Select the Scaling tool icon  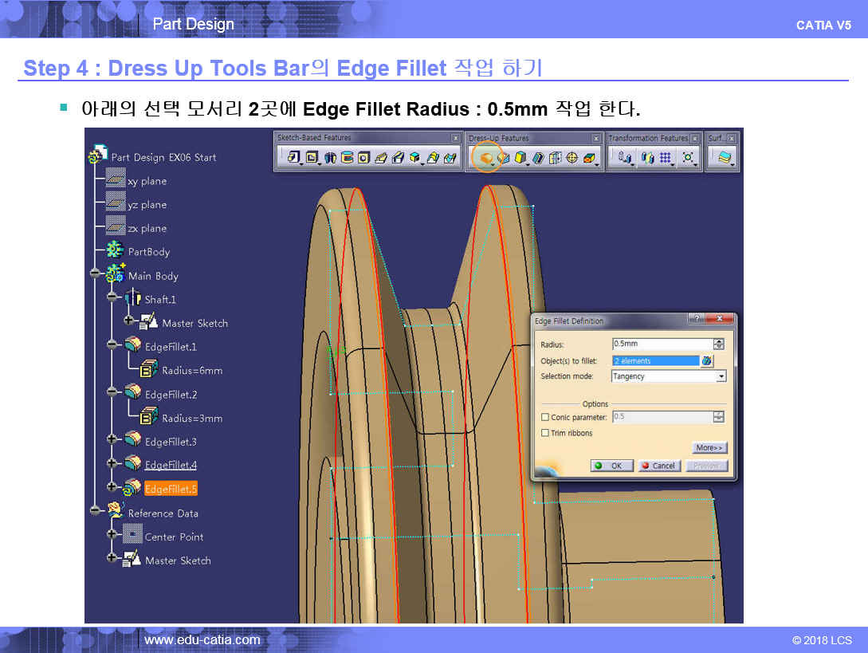[688, 157]
